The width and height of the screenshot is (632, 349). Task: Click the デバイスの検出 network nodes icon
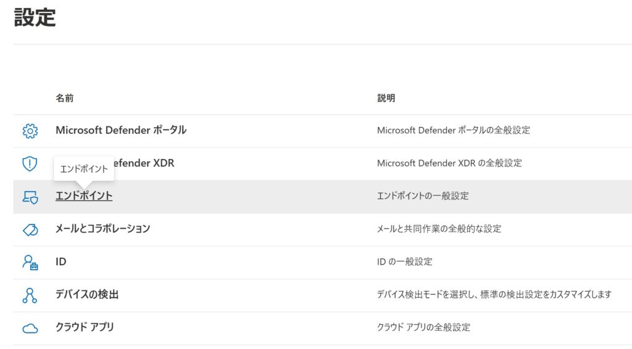pyautogui.click(x=30, y=295)
